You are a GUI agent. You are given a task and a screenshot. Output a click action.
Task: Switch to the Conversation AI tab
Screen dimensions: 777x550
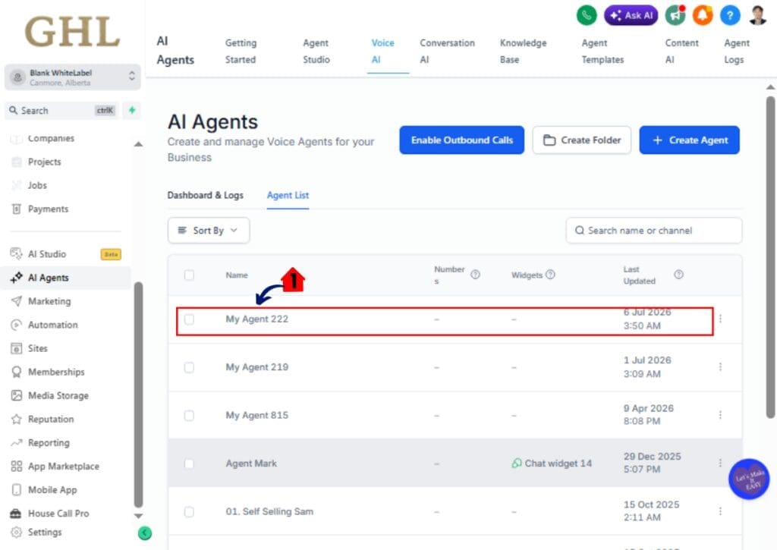click(447, 51)
